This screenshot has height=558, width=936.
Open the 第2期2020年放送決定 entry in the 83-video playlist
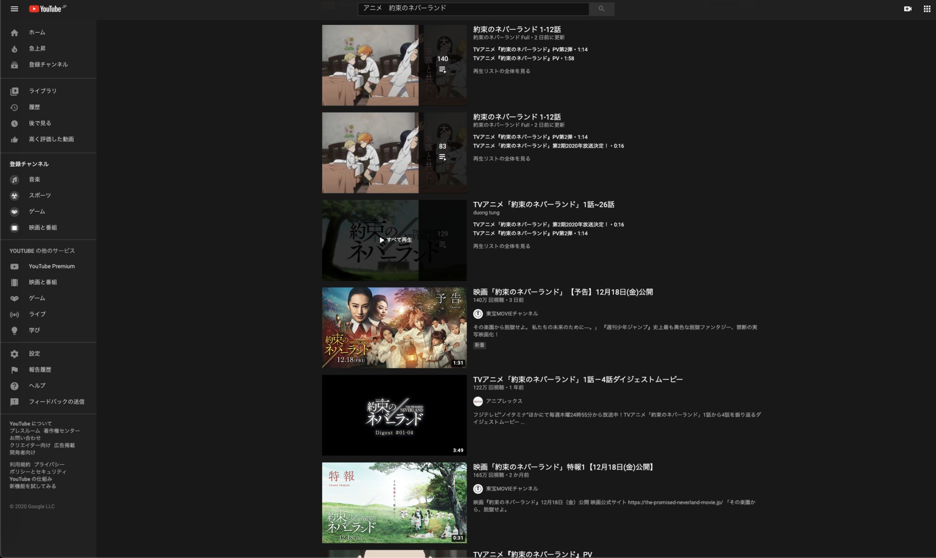pos(548,146)
